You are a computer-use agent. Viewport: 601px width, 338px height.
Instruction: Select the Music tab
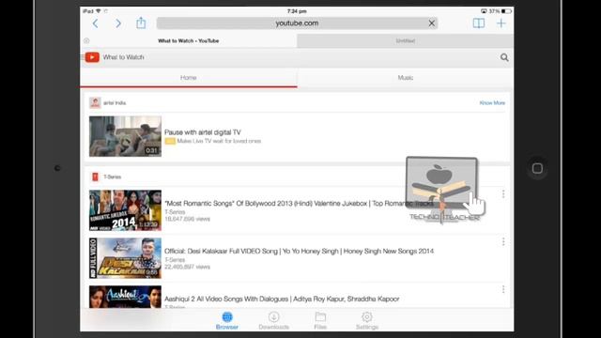pyautogui.click(x=406, y=78)
